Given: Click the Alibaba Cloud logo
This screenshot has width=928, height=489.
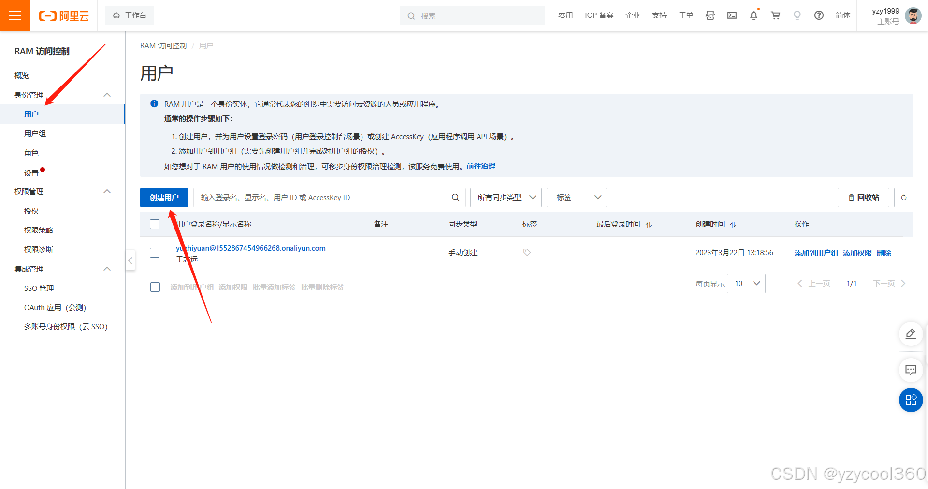Looking at the screenshot, I should pos(64,16).
